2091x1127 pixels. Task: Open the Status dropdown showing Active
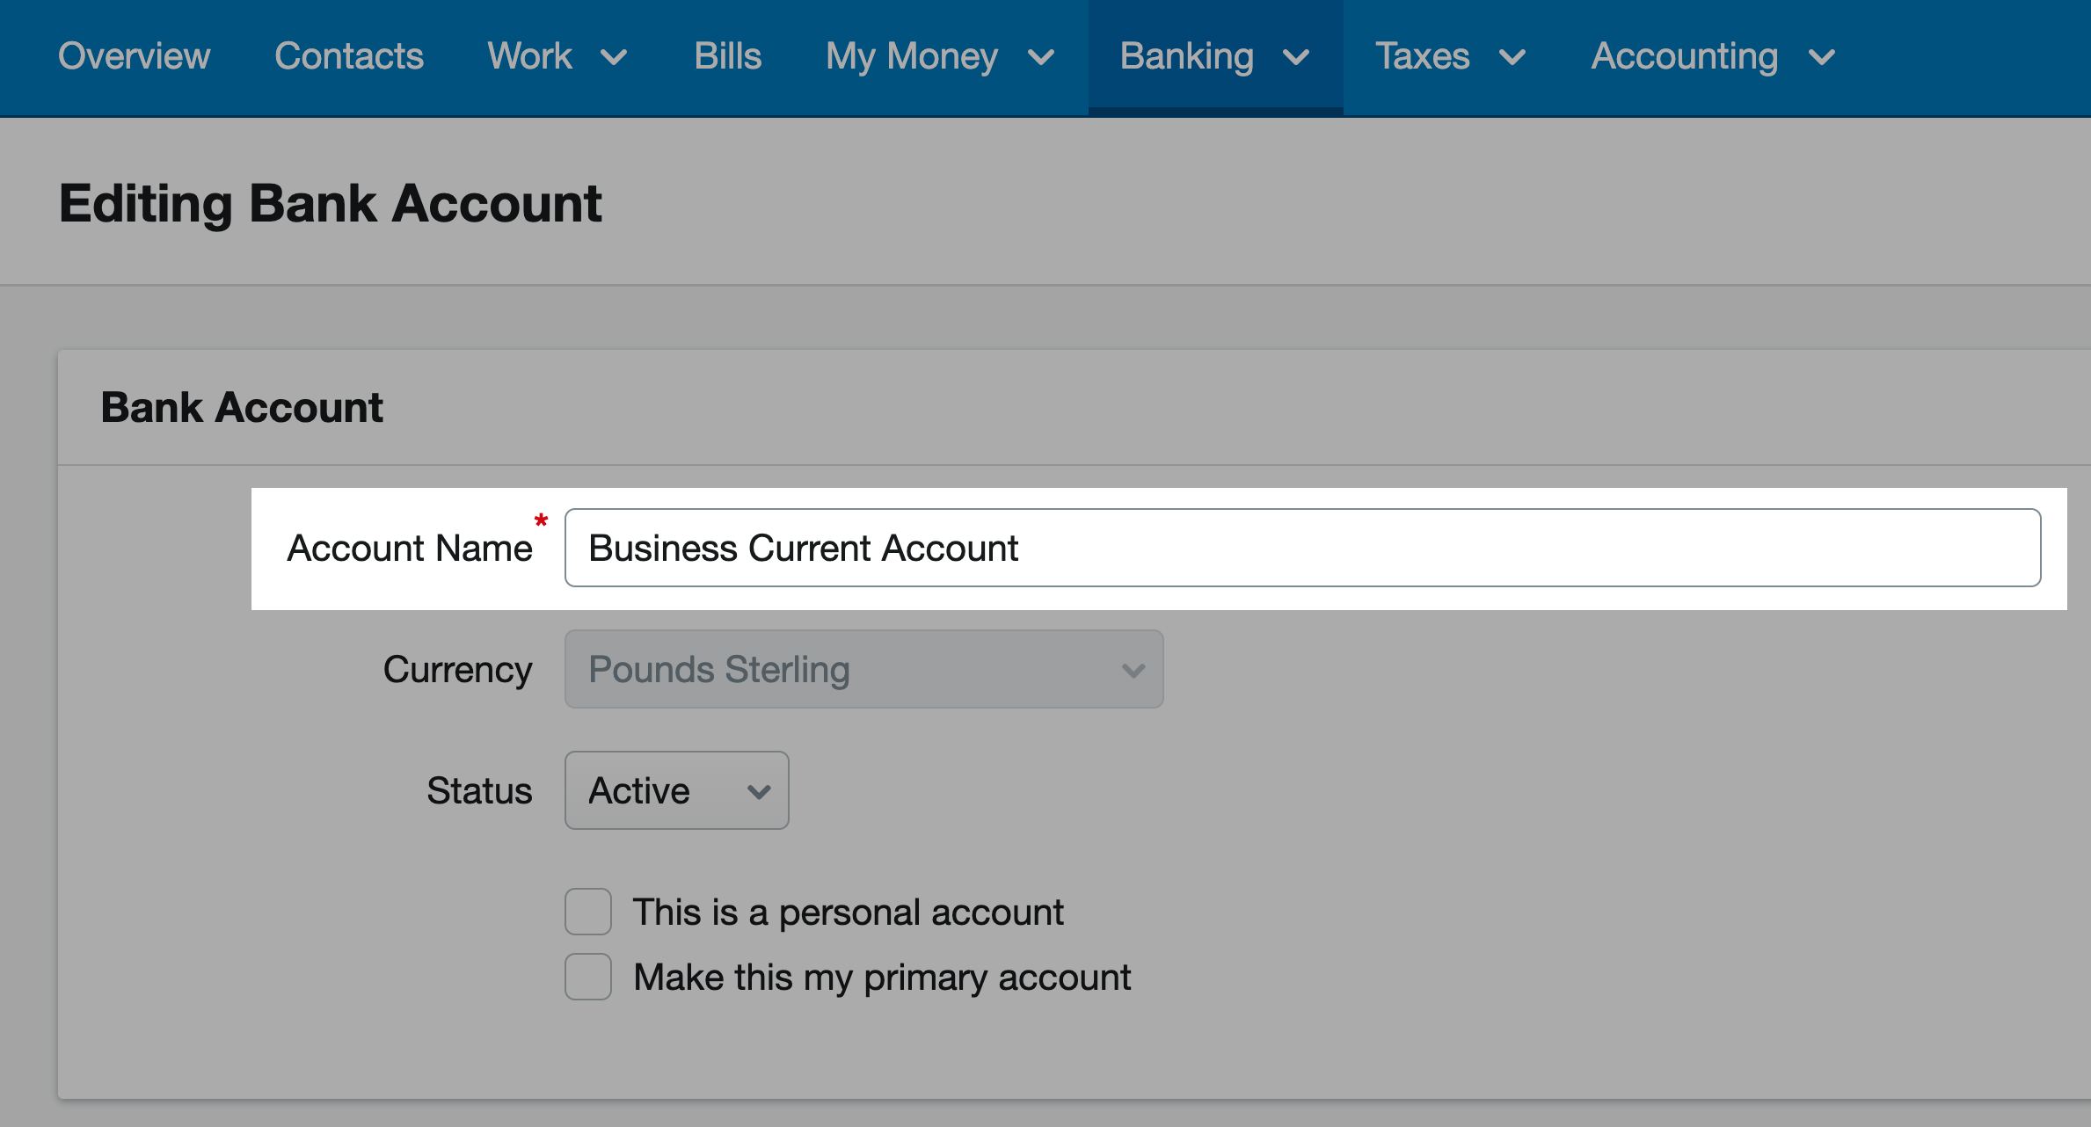[676, 790]
